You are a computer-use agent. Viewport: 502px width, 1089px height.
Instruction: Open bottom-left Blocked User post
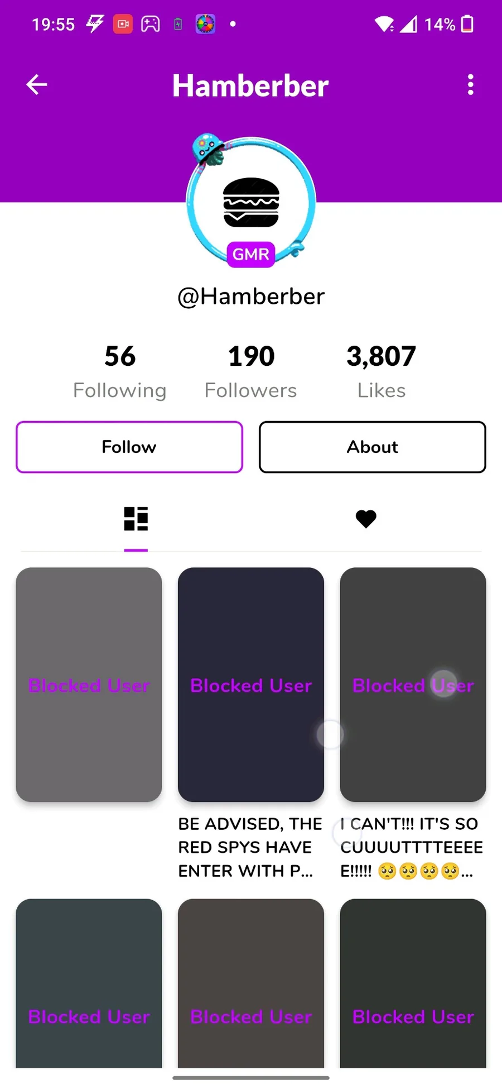click(x=89, y=983)
